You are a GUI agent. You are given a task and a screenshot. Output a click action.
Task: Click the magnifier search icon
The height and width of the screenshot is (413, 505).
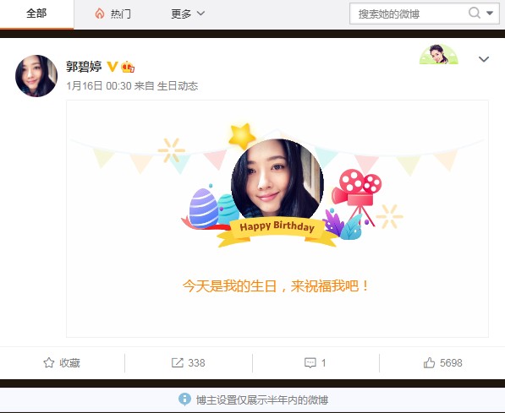tap(475, 14)
